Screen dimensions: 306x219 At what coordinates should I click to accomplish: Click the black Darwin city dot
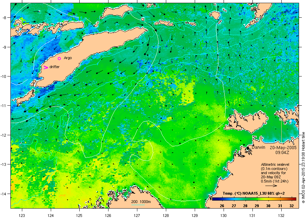point(248,148)
